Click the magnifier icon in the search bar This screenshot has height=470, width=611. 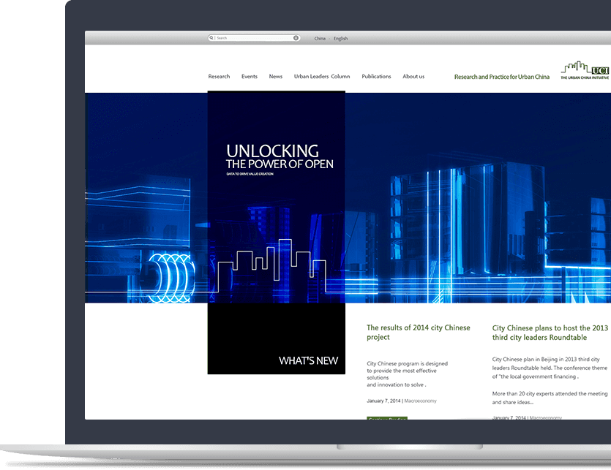pyautogui.click(x=212, y=38)
